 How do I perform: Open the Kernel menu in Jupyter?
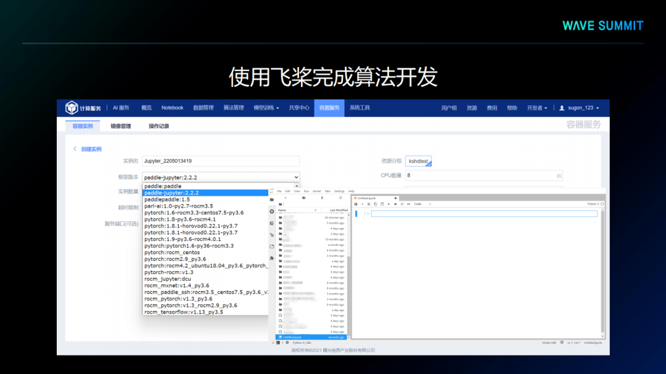(316, 191)
